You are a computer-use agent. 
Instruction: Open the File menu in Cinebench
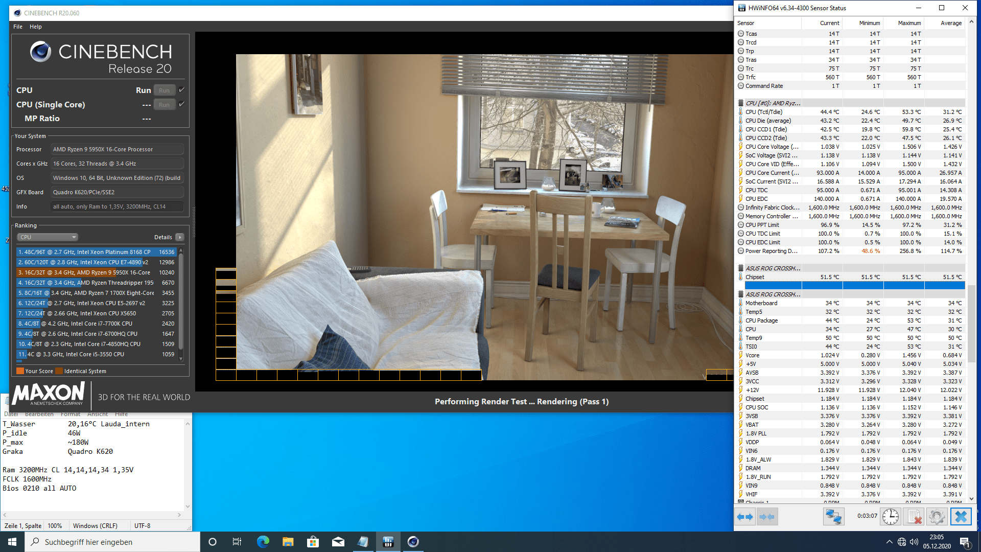click(18, 27)
